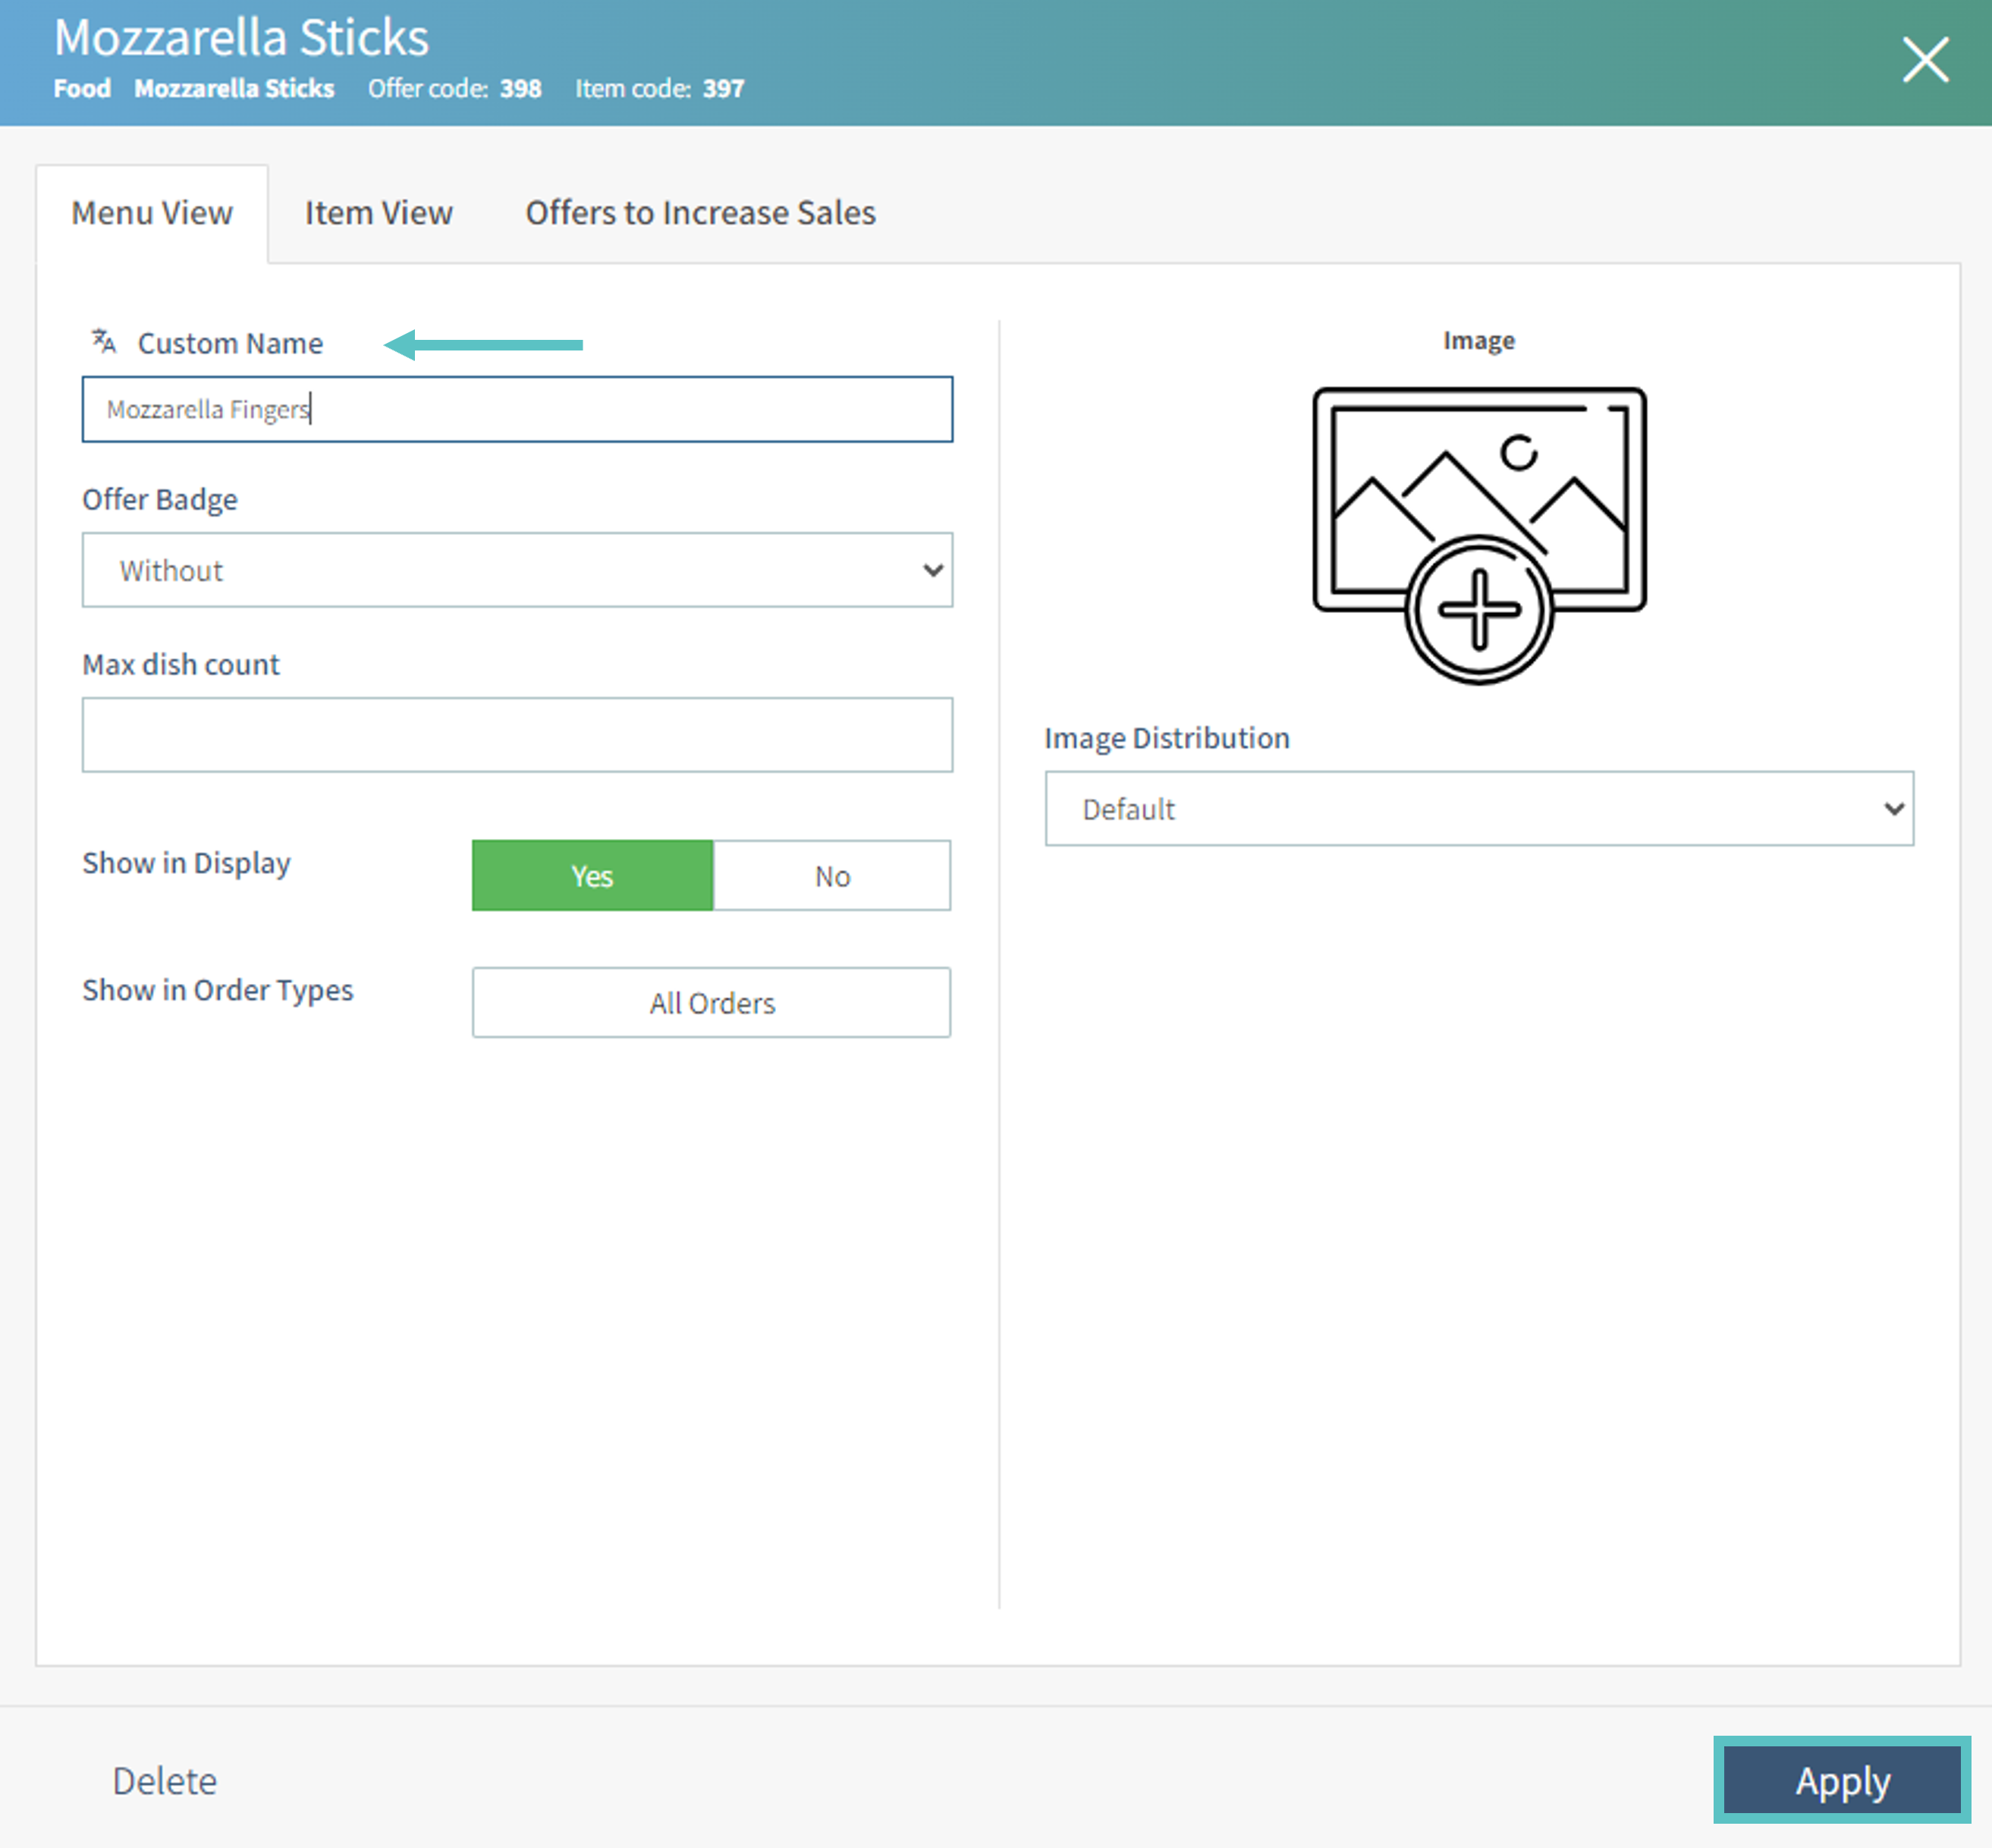Select the Menu View tab
Screen dimensions: 1992x1848
[152, 213]
